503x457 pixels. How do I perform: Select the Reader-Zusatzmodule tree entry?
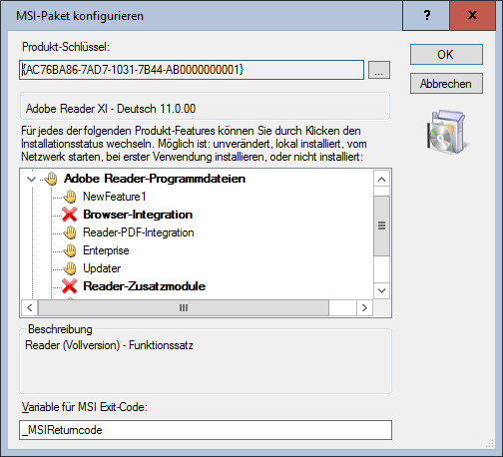(x=144, y=286)
